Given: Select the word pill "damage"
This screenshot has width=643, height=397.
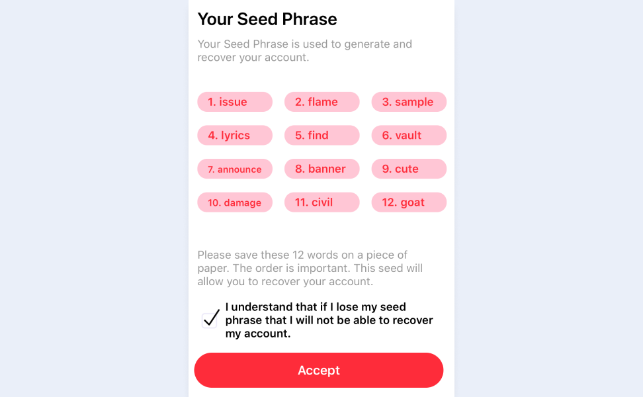Looking at the screenshot, I should pos(234,202).
